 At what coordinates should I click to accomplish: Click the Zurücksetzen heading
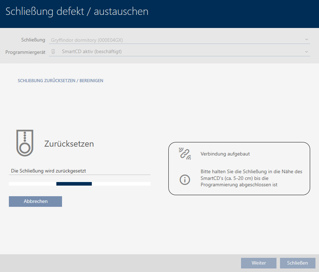69,144
